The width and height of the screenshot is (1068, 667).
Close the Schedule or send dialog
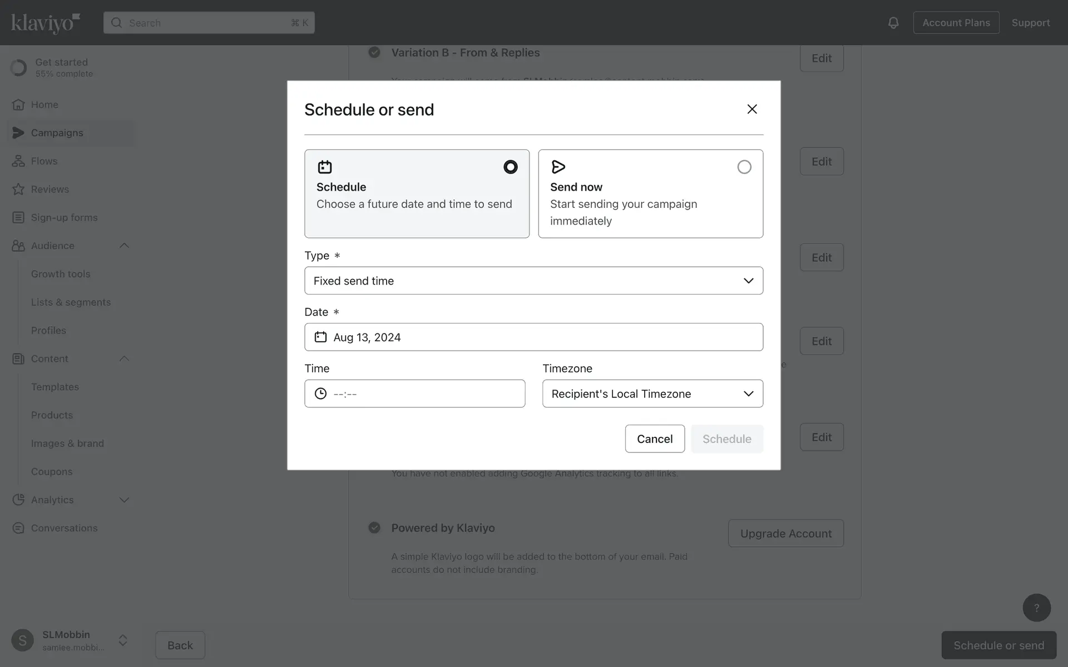coord(752,109)
